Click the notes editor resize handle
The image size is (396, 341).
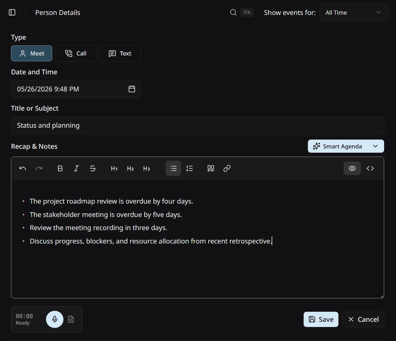[382, 296]
